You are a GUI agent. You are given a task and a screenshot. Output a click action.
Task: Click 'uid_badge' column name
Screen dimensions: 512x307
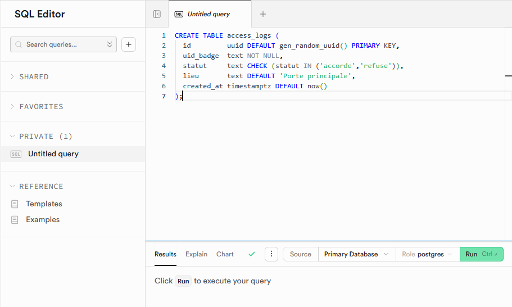pyautogui.click(x=201, y=56)
